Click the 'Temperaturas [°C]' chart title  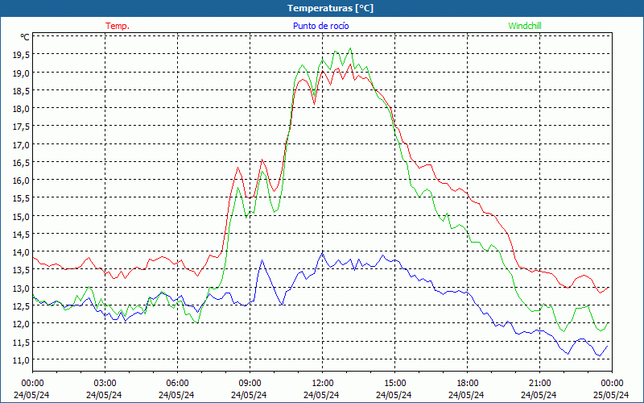click(330, 8)
